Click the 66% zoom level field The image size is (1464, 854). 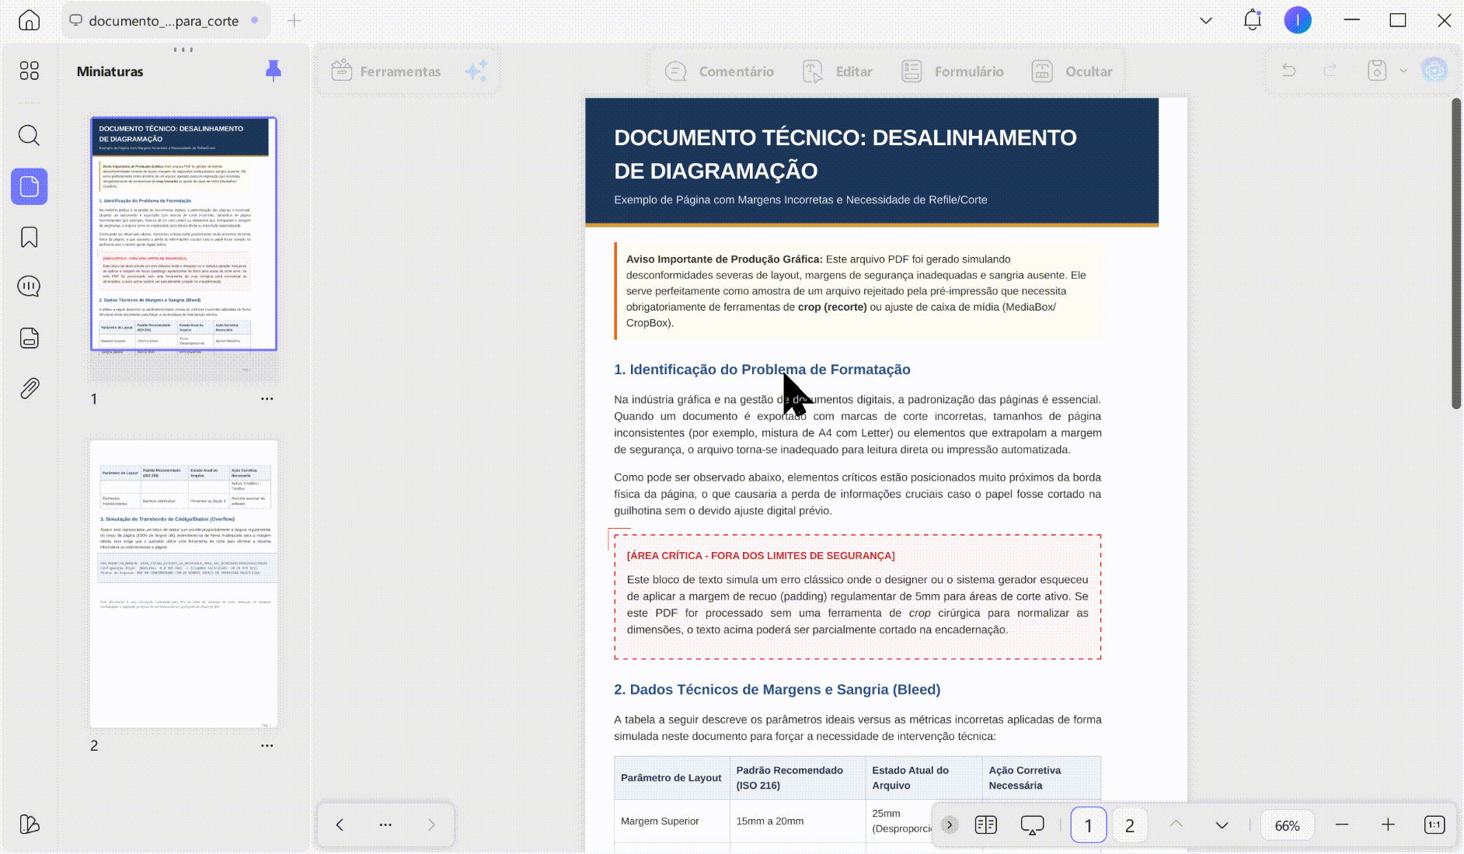coord(1287,825)
